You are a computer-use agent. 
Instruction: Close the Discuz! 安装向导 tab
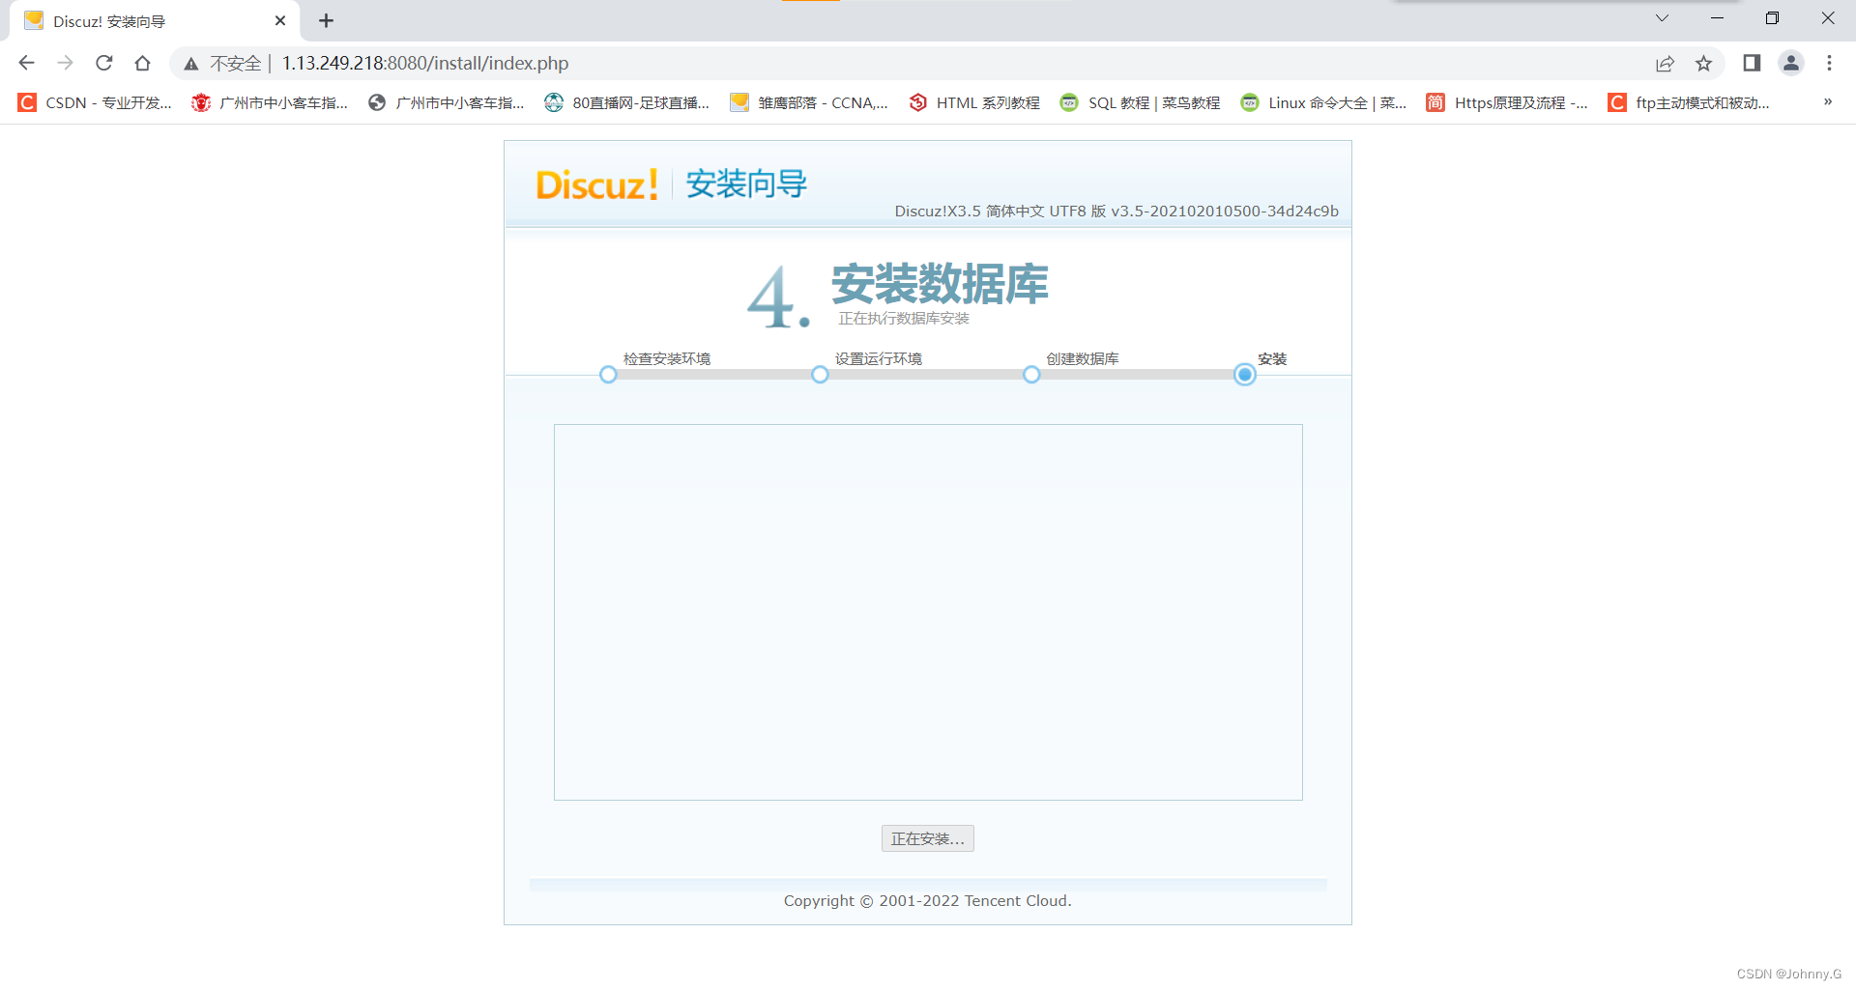coord(280,20)
